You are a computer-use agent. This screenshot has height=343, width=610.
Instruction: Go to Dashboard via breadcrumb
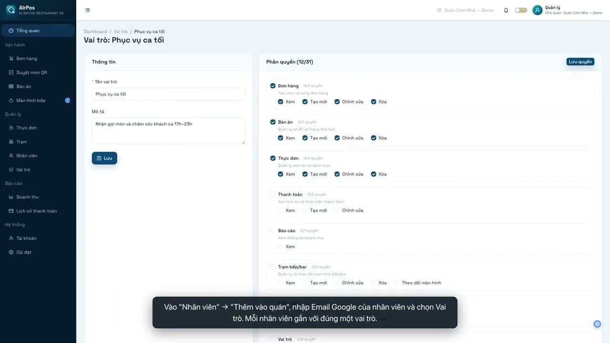click(x=95, y=31)
